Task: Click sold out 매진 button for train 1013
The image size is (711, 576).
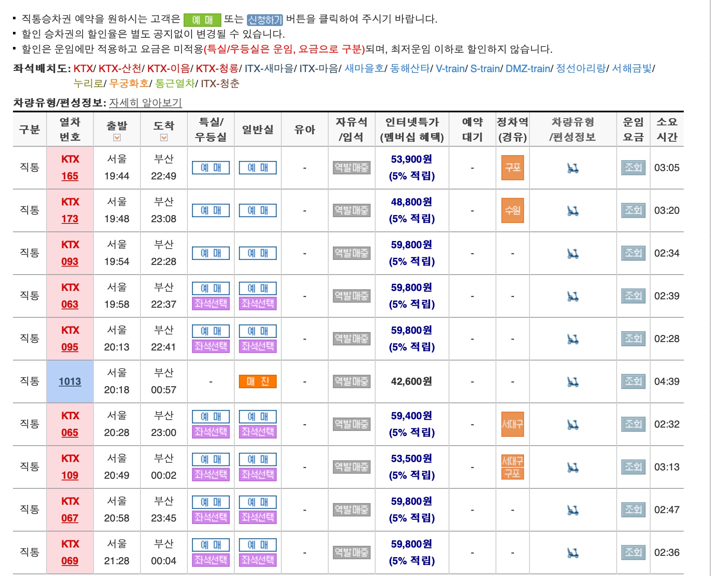Action: click(258, 381)
